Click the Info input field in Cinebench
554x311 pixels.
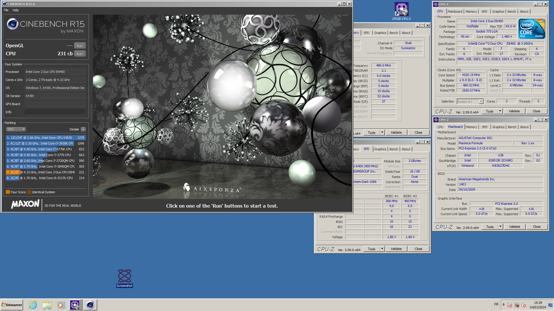[55, 112]
